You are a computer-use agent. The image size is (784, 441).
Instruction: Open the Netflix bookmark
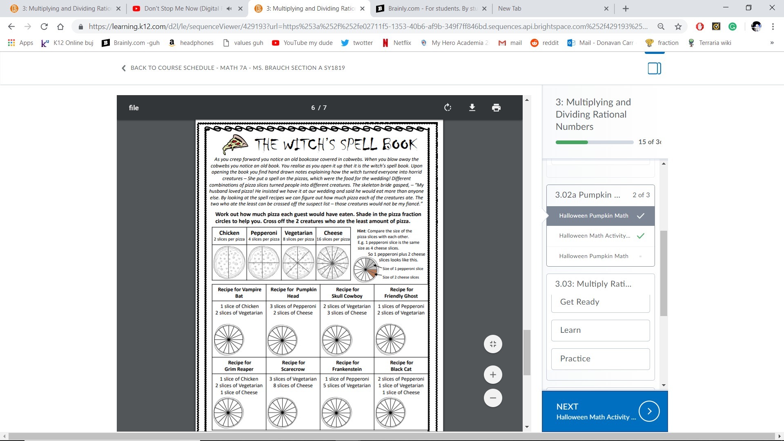tap(396, 43)
